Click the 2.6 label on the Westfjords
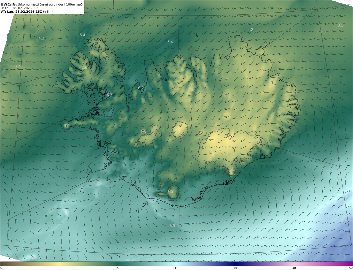 click(x=84, y=68)
